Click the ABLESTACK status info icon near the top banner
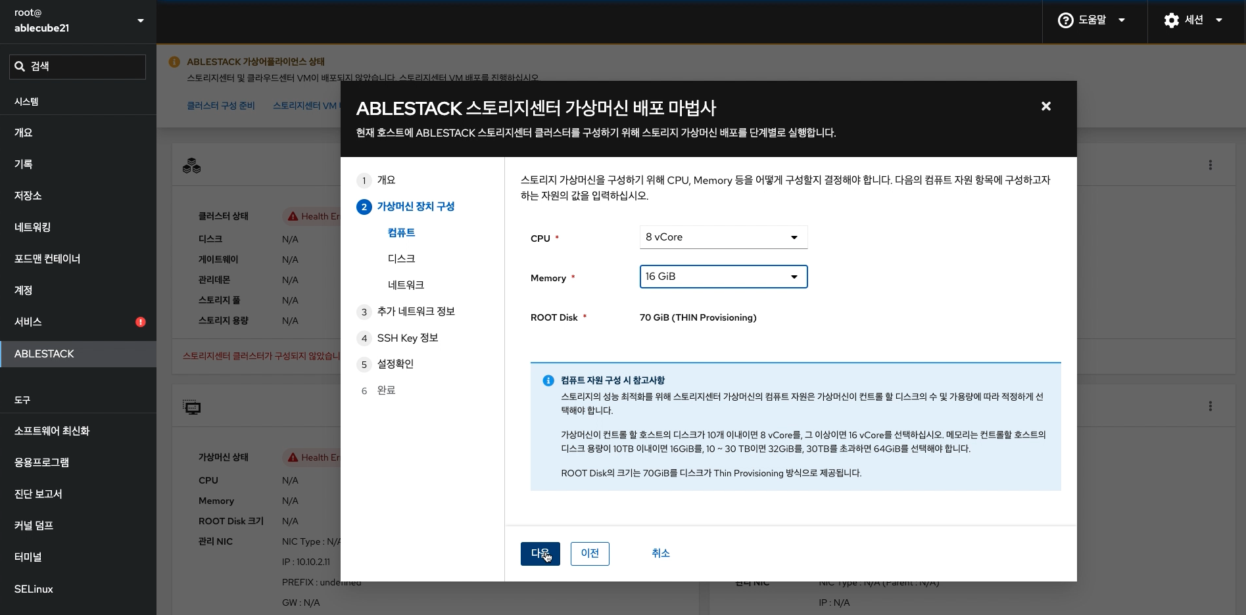 click(x=174, y=62)
